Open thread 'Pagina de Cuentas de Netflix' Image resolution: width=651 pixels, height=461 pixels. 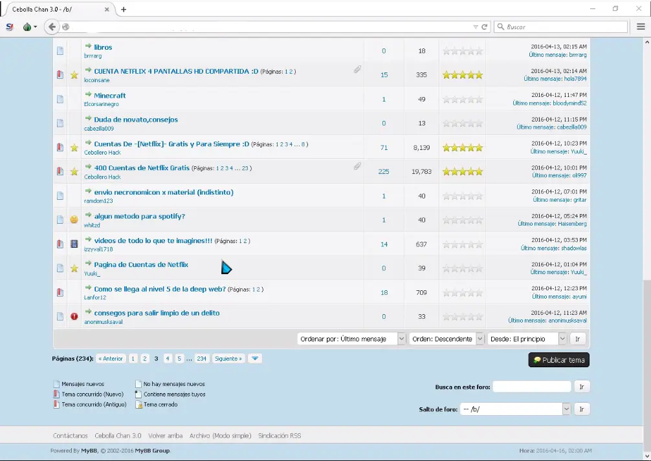pos(141,264)
